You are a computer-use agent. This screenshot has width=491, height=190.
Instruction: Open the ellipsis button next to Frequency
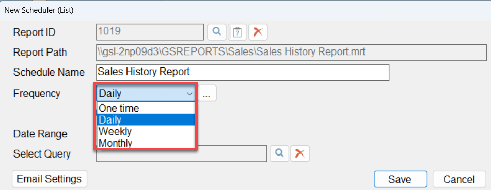207,93
